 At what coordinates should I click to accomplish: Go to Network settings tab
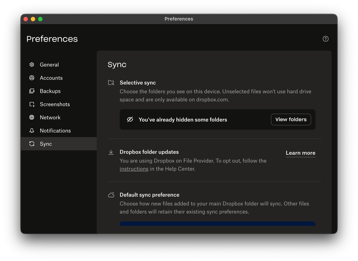coord(50,118)
